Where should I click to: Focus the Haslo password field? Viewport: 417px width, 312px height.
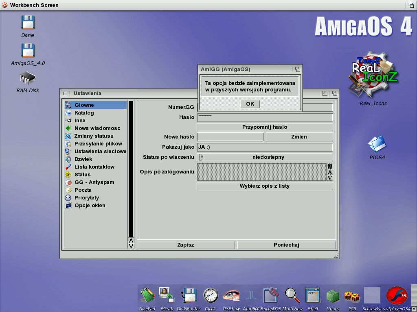click(265, 117)
